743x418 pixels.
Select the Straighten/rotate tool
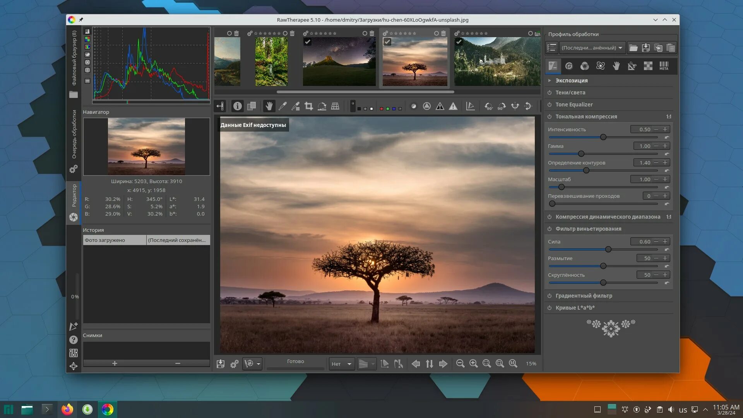322,106
